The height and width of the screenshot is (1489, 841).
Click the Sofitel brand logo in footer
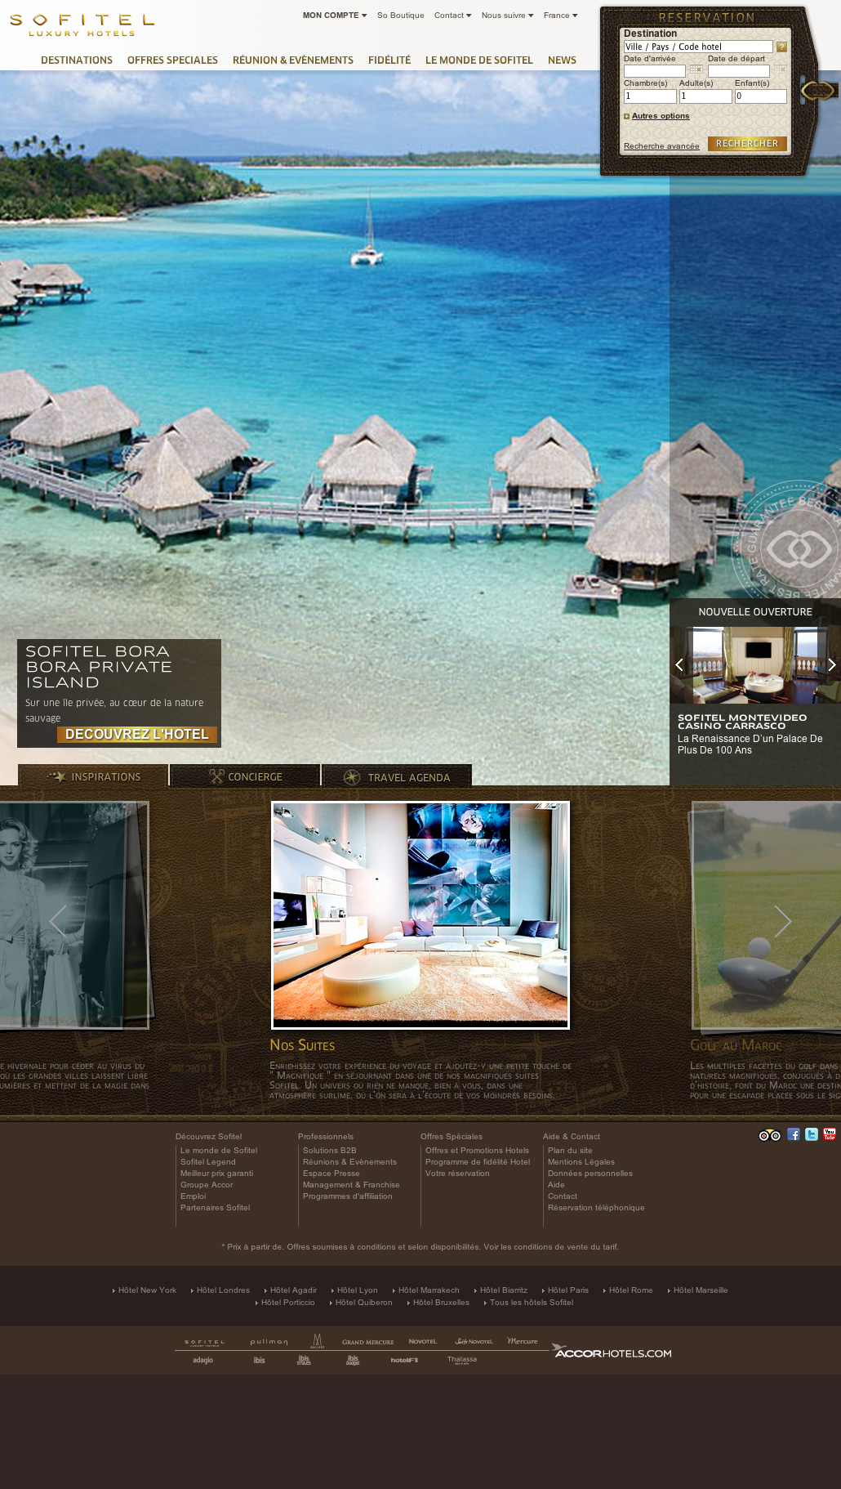(x=204, y=1342)
